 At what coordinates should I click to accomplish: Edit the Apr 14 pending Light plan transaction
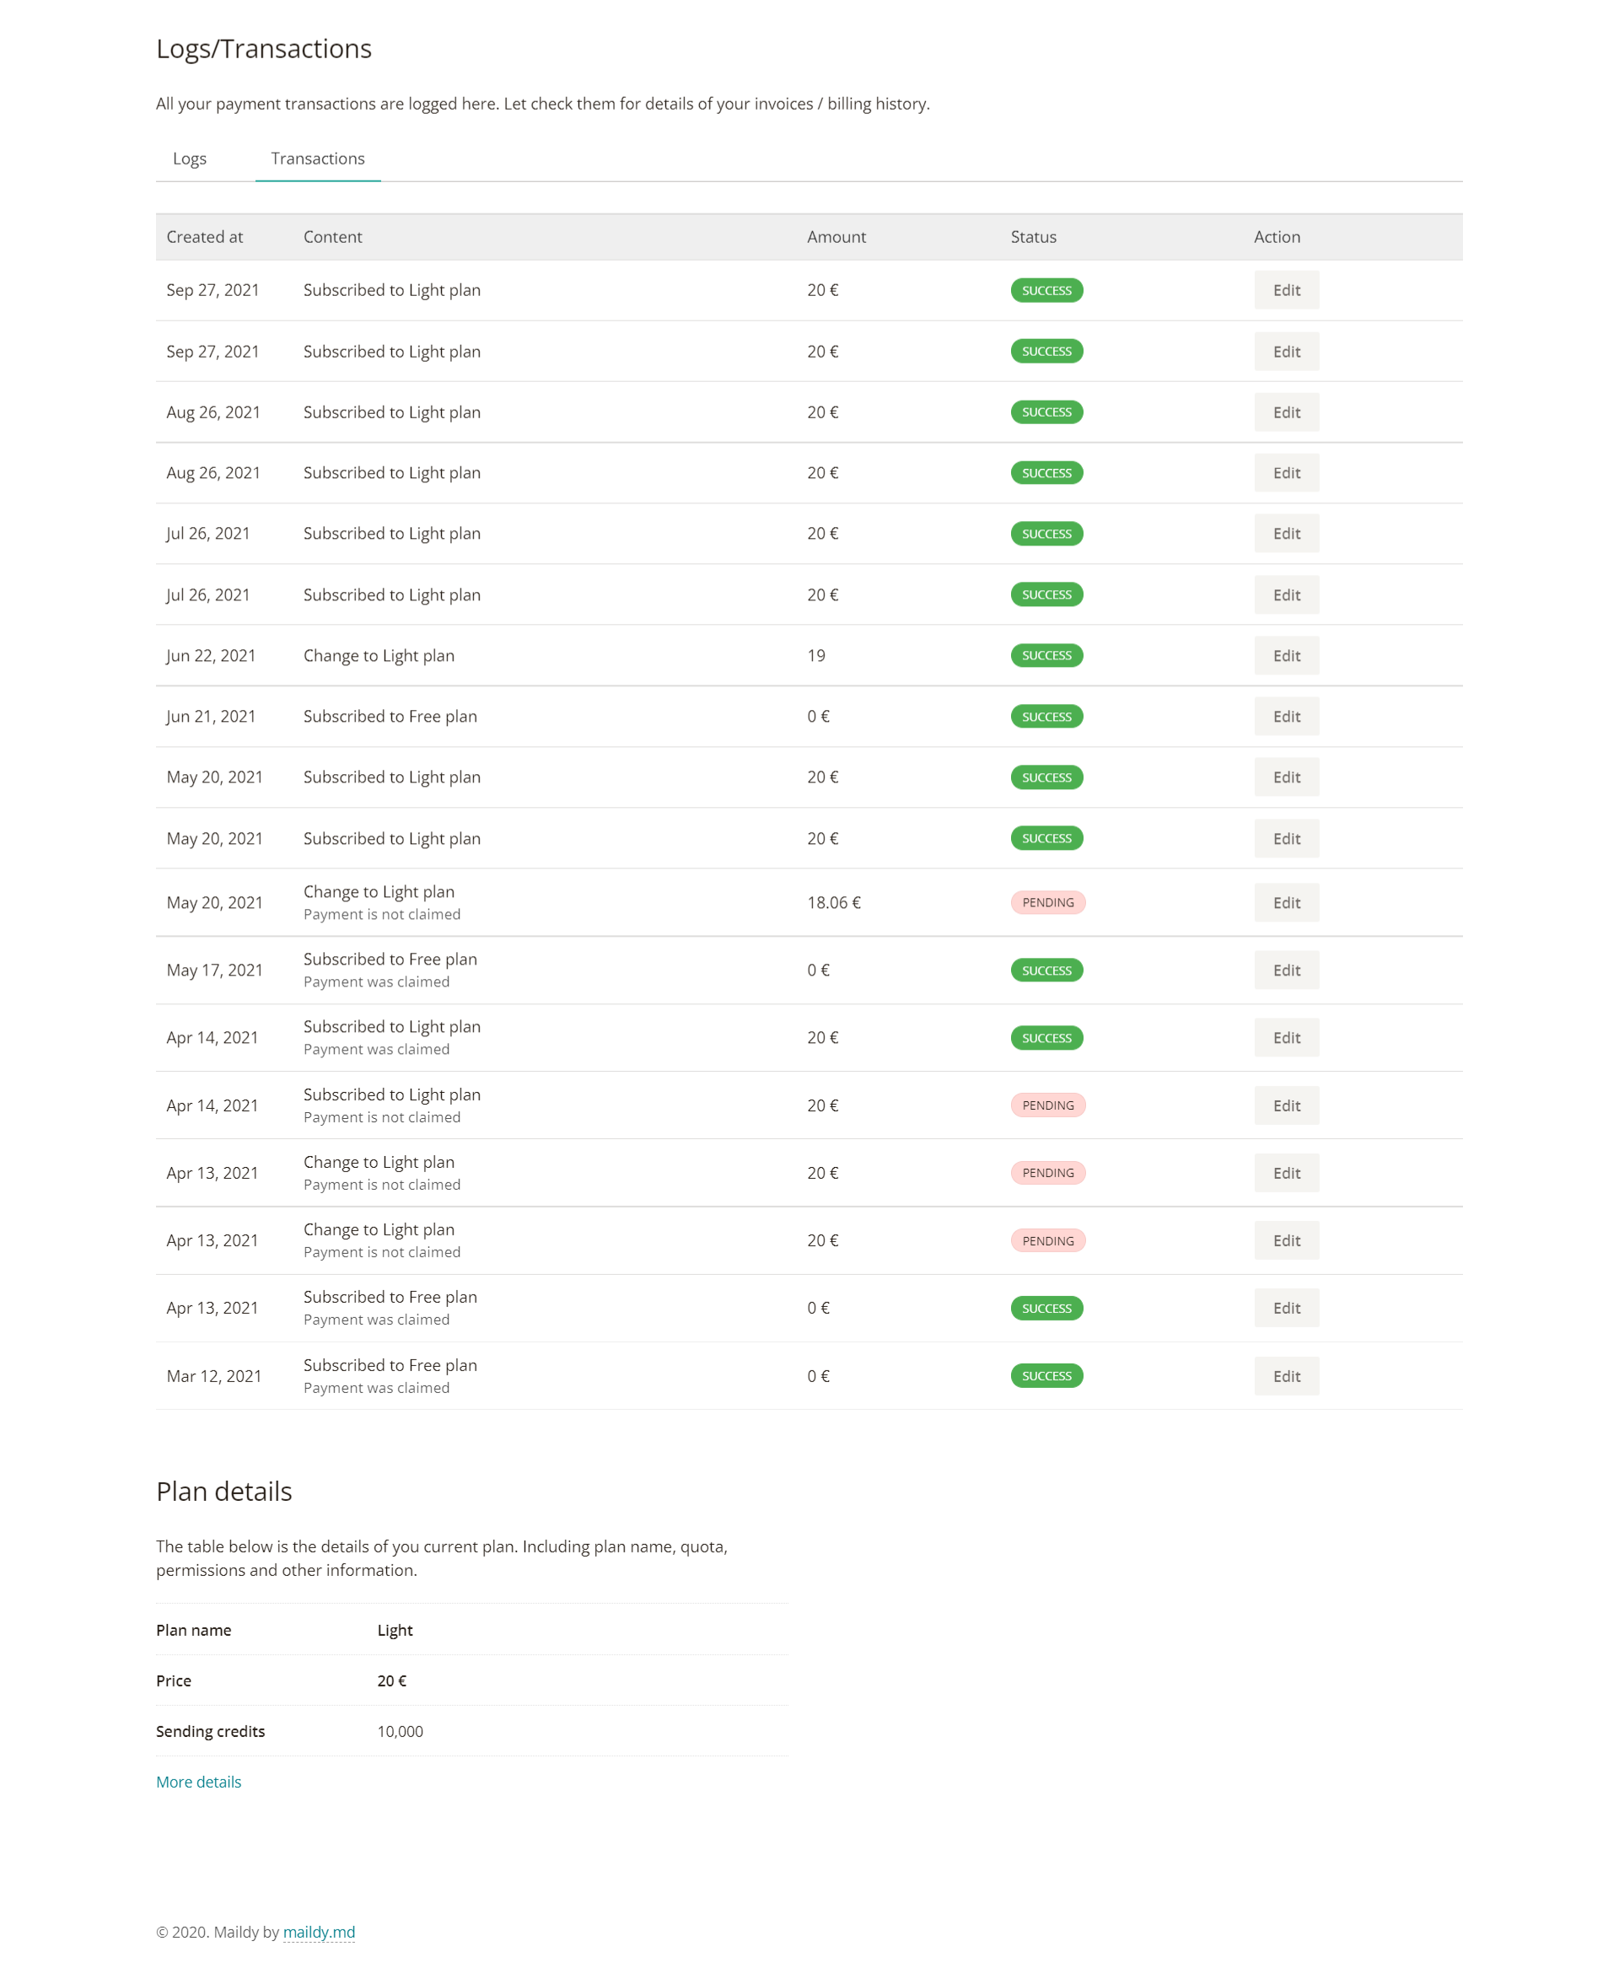tap(1286, 1105)
